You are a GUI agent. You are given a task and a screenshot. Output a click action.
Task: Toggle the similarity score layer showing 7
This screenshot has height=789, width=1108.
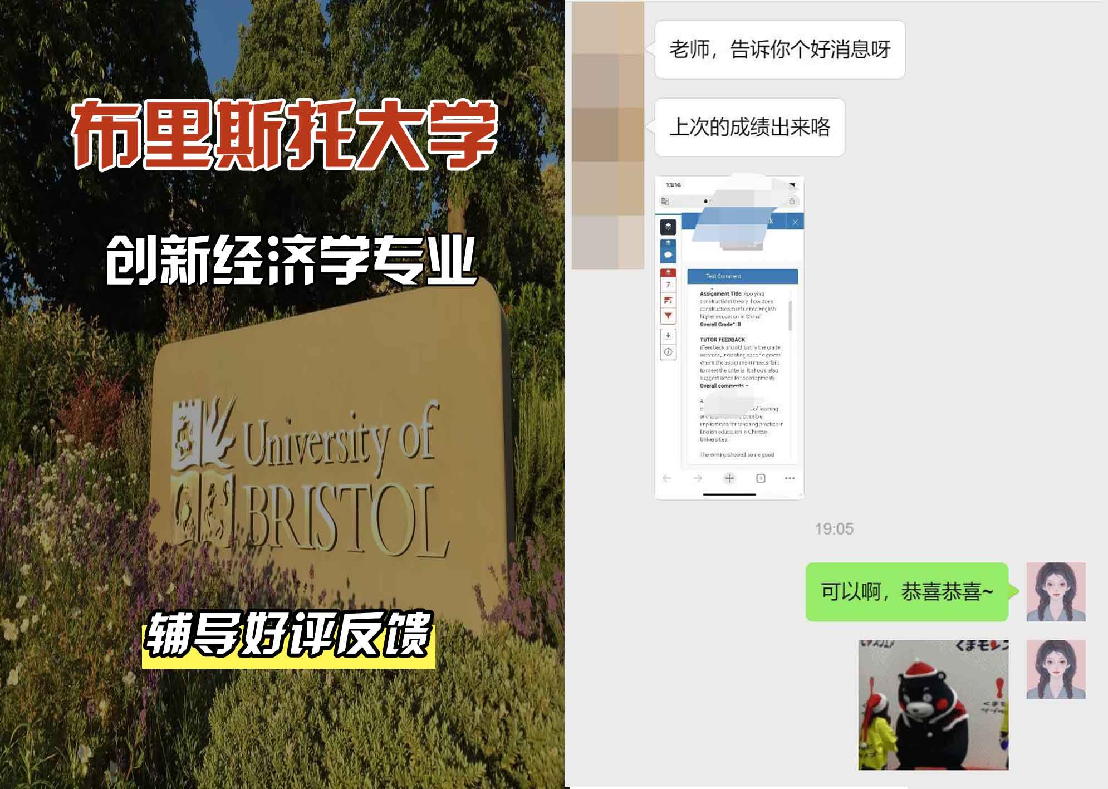[668, 285]
